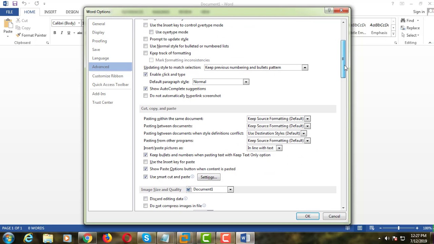434x244 pixels.
Task: Open Pasting within the same document dropdown
Action: [x=307, y=119]
